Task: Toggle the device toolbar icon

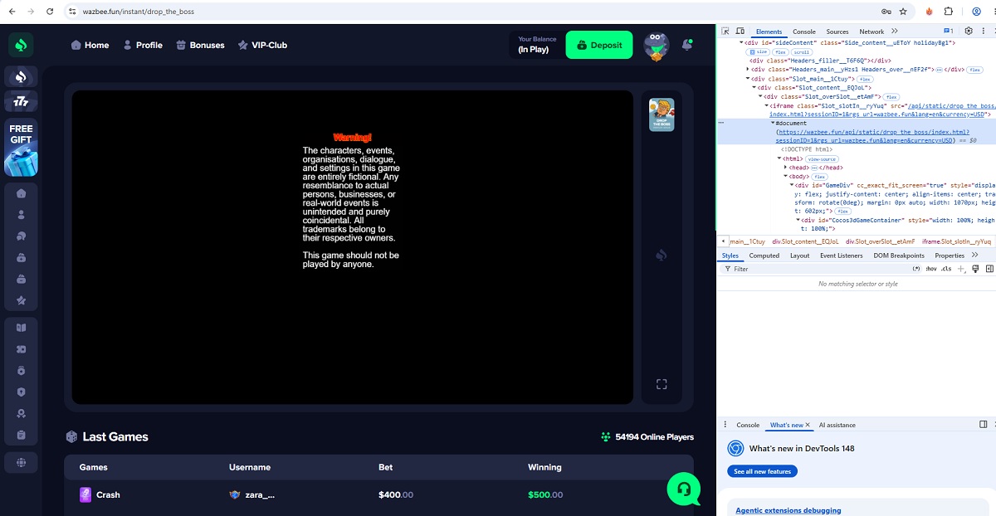Action: tap(740, 32)
